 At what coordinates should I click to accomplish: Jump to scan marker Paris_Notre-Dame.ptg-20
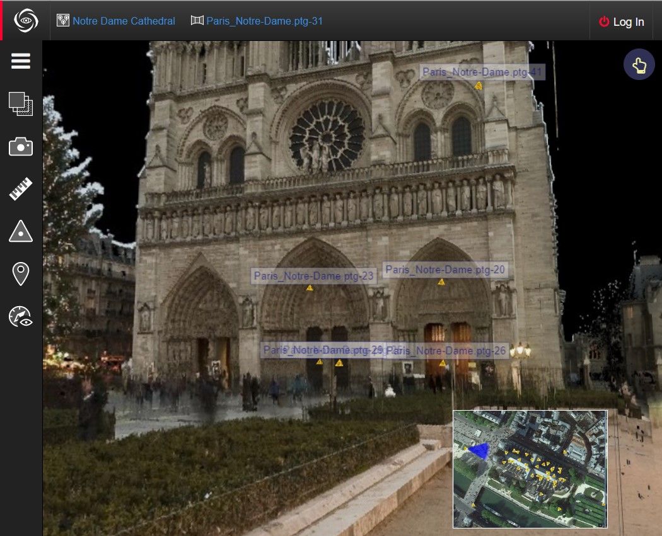click(x=441, y=282)
